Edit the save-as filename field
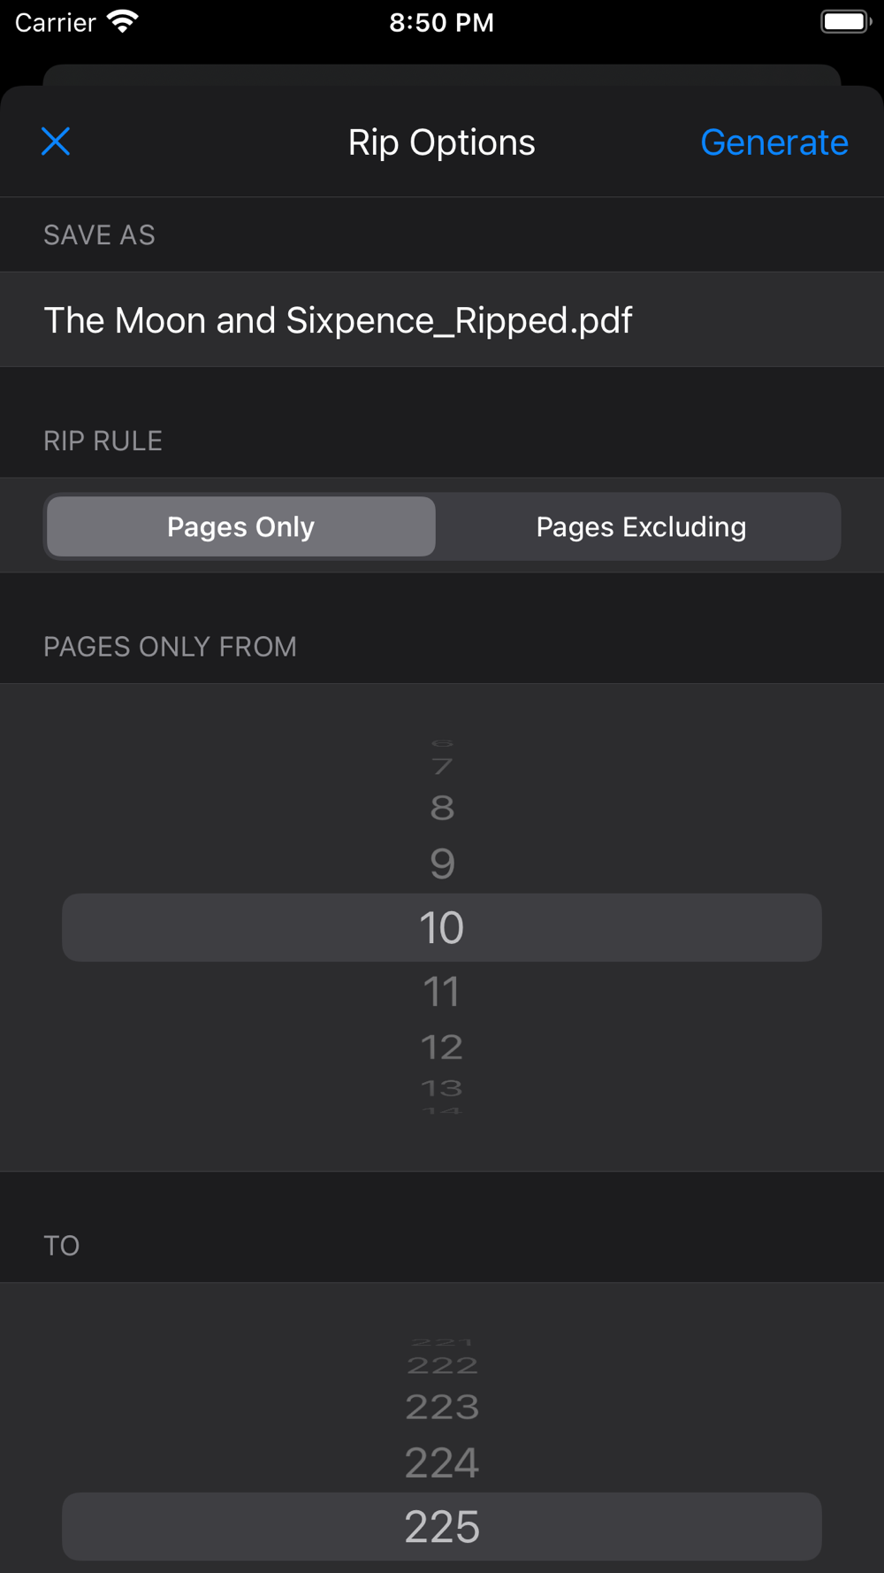This screenshot has height=1573, width=884. tap(442, 320)
